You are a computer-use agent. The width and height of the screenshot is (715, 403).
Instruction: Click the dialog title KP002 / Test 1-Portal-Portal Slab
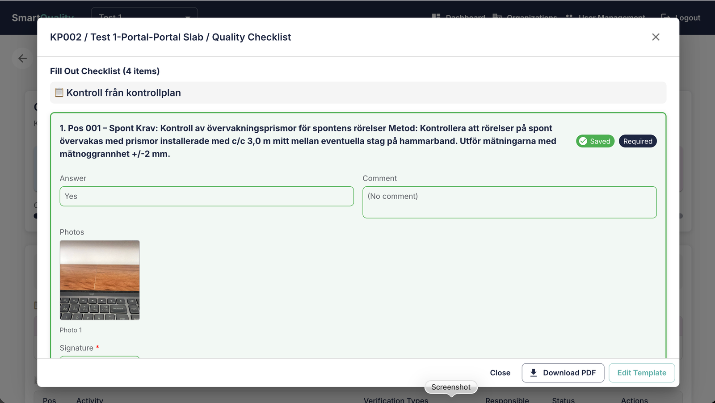[x=170, y=37]
